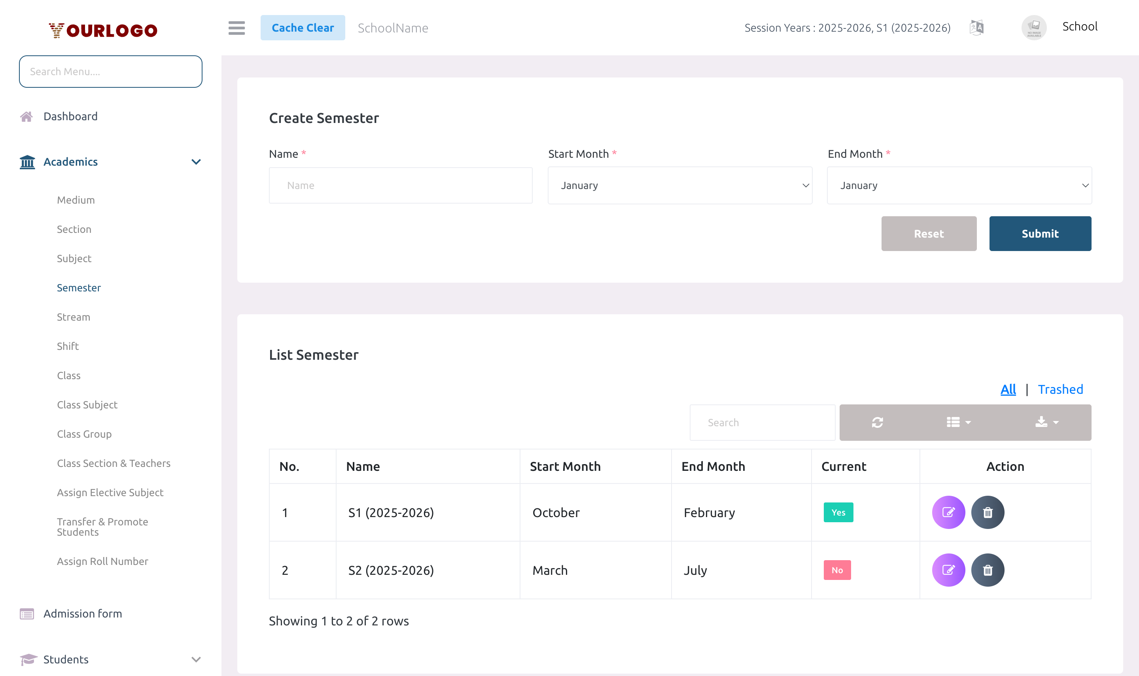Click the No badge for semester S2
This screenshot has width=1139, height=676.
(836, 569)
